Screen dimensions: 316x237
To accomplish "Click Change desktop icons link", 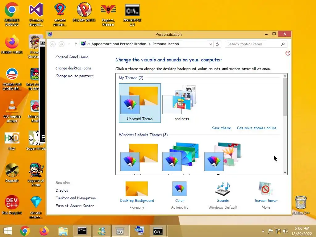I will pyautogui.click(x=73, y=68).
